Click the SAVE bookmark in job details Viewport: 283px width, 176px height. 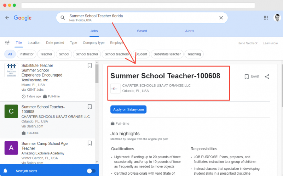click(x=252, y=76)
